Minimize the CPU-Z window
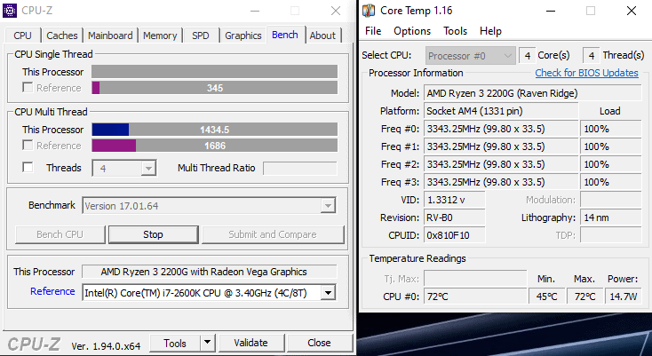The height and width of the screenshot is (356, 652). [255, 11]
